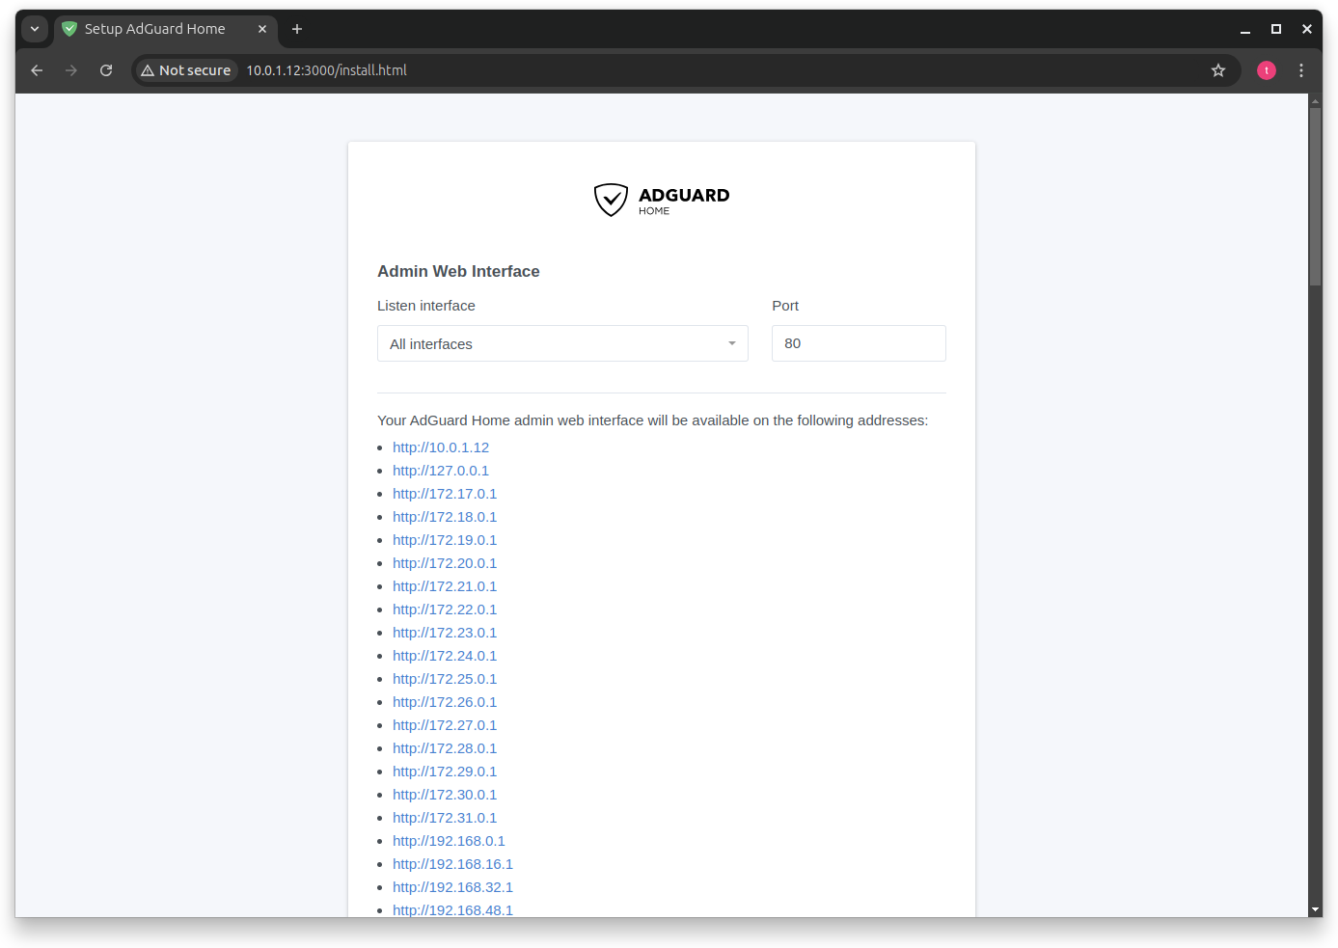
Task: Click the page scrollbar thumb
Action: (x=1315, y=188)
